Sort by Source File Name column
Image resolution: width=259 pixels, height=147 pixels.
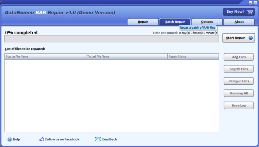(45, 56)
